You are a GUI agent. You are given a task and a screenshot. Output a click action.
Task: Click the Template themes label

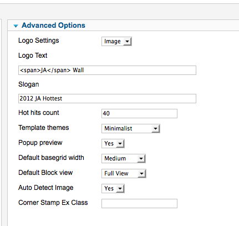coord(44,128)
